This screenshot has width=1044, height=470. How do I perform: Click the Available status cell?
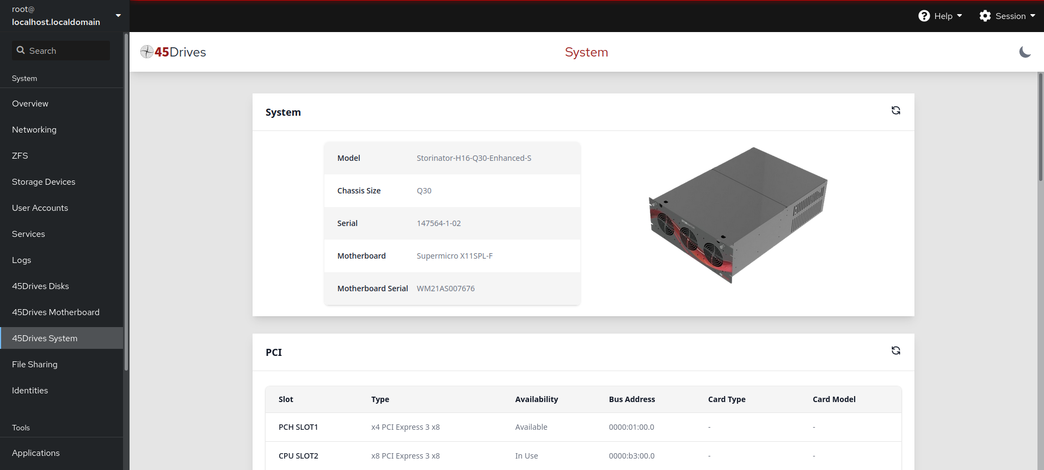(531, 427)
